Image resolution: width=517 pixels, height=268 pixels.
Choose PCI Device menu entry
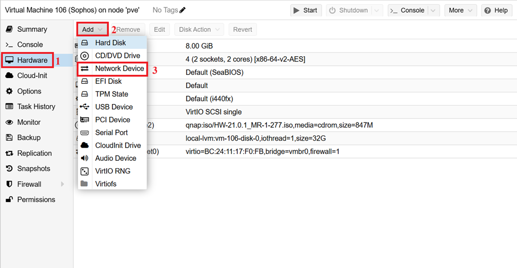click(x=112, y=119)
